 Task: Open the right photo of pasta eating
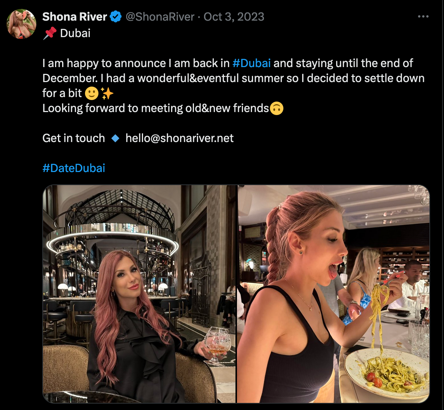[333, 294]
